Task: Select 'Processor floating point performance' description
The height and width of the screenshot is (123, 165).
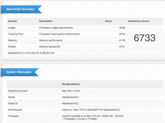Action: click(x=59, y=34)
